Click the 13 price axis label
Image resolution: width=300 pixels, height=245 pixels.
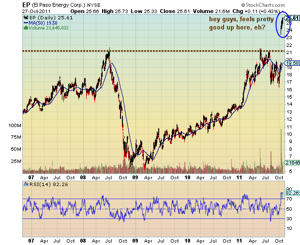click(x=289, y=112)
